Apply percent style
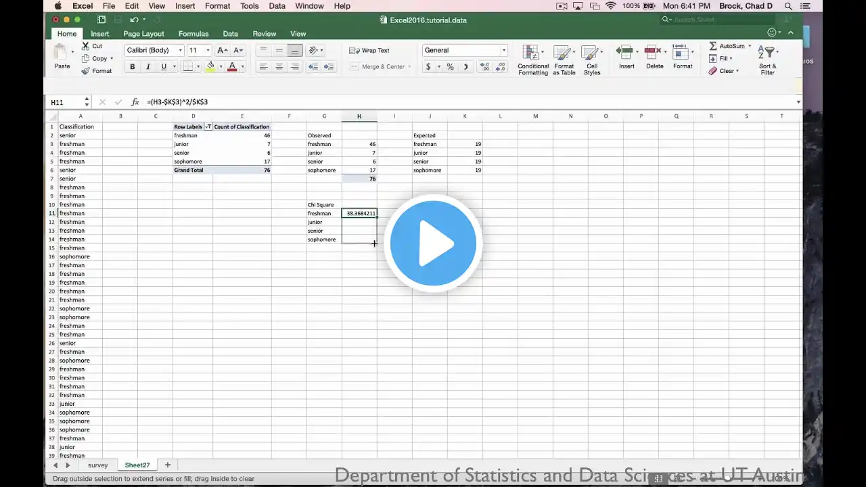The width and height of the screenshot is (866, 487). coord(450,66)
